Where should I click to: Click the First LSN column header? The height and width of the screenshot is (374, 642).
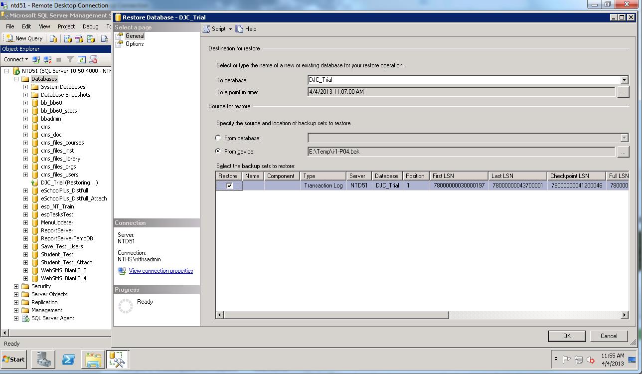(x=459, y=176)
